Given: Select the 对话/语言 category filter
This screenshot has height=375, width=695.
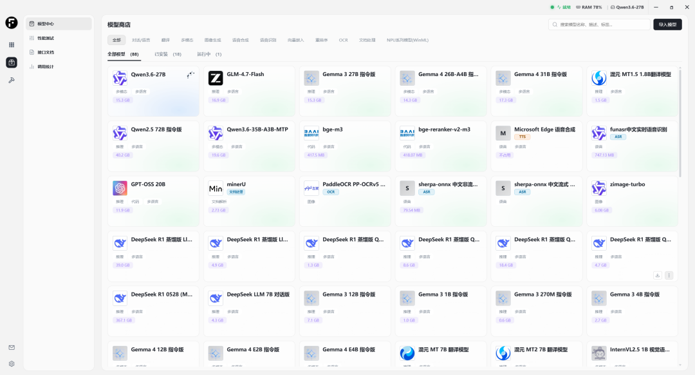Looking at the screenshot, I should [141, 40].
